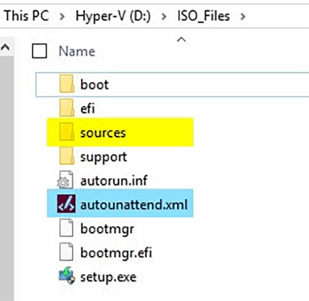Select the 'autounattend.xml' file name

(x=134, y=204)
